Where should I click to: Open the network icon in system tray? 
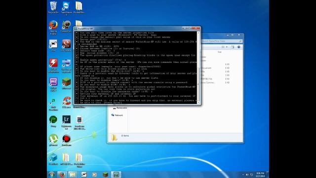pyautogui.click(x=251, y=175)
